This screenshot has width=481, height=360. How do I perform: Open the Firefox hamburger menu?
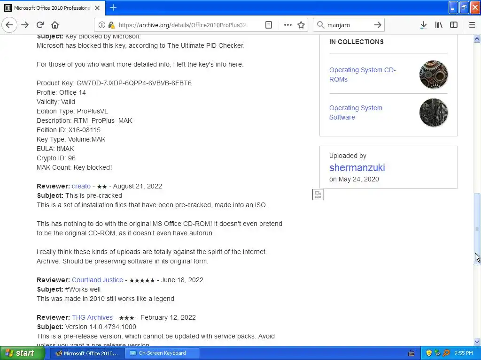472,25
